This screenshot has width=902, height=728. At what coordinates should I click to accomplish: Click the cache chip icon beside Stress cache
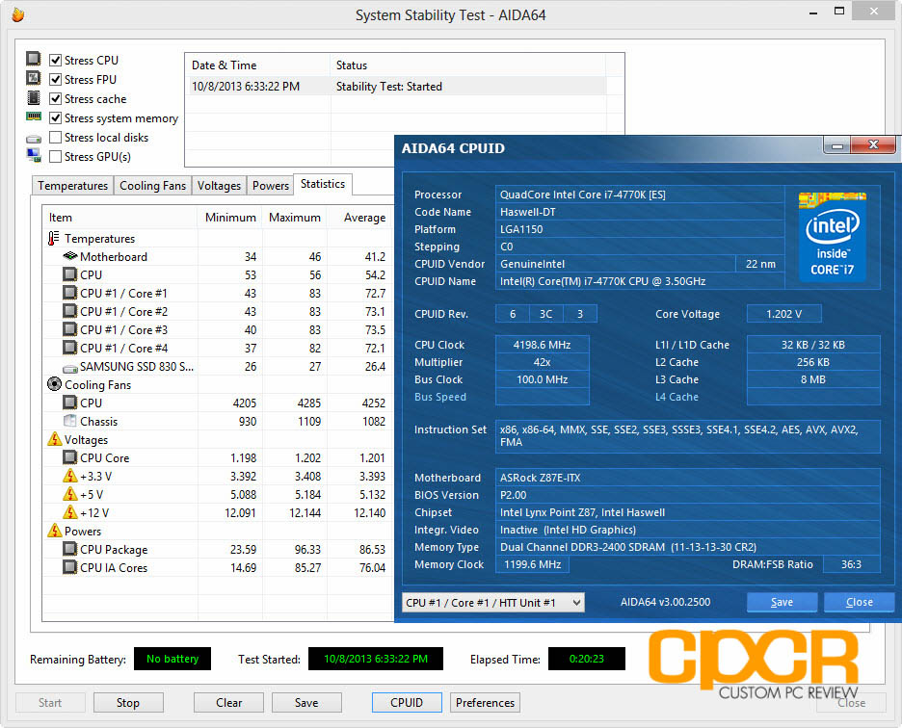tap(34, 97)
